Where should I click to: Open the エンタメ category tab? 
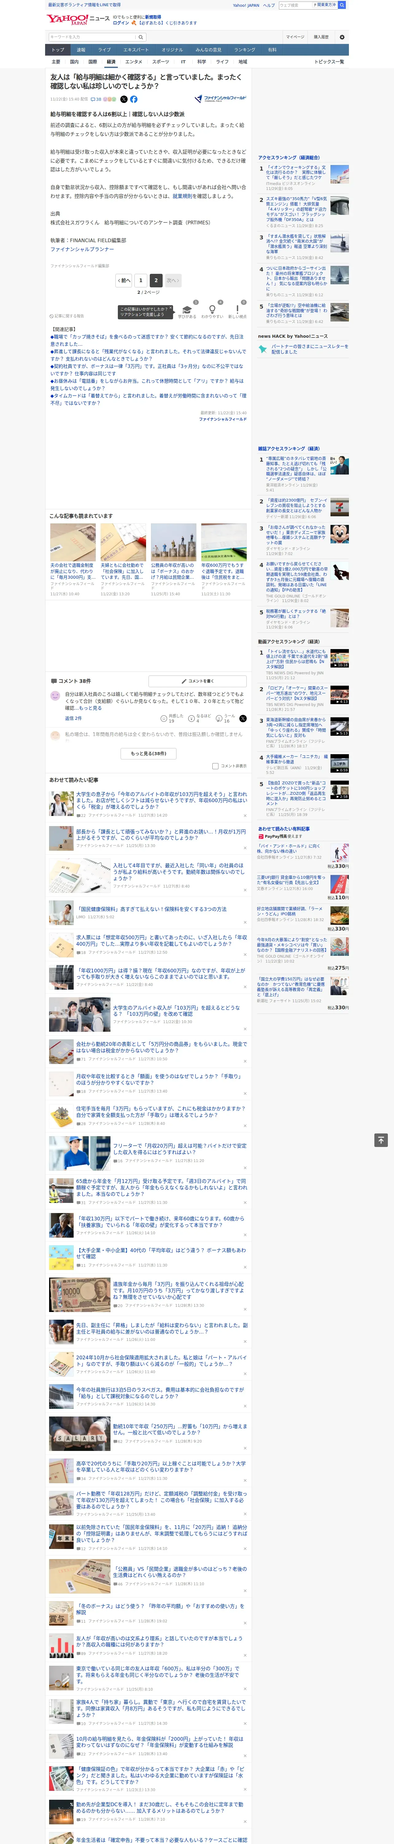(134, 62)
